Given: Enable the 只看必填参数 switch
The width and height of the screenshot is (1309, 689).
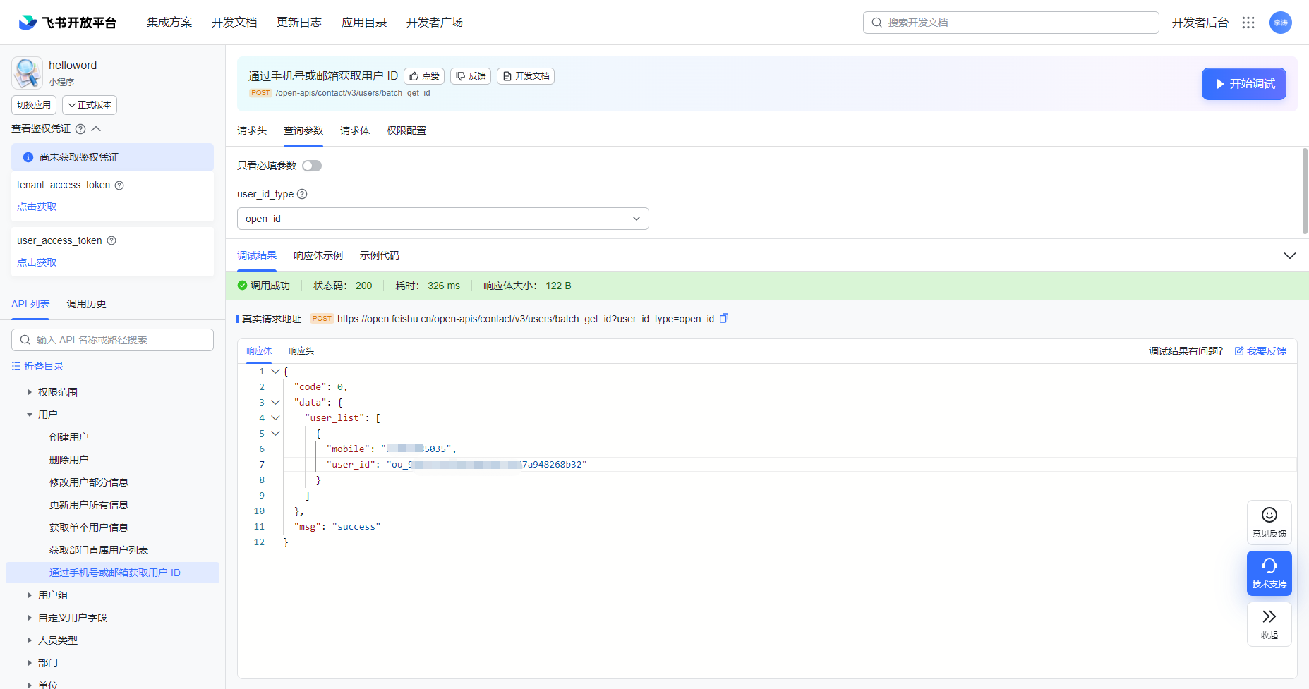Looking at the screenshot, I should coord(312,165).
